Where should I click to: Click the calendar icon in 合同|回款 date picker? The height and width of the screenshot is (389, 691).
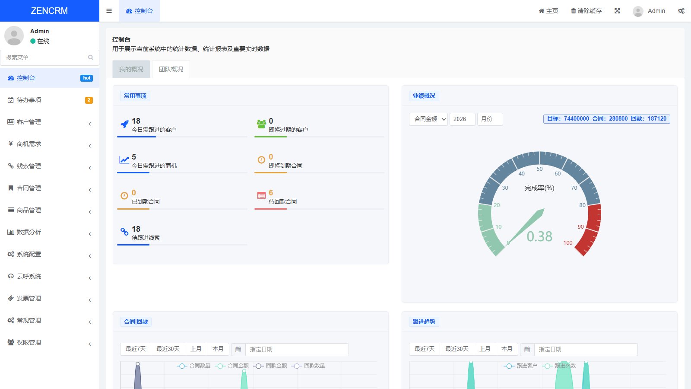(238, 349)
